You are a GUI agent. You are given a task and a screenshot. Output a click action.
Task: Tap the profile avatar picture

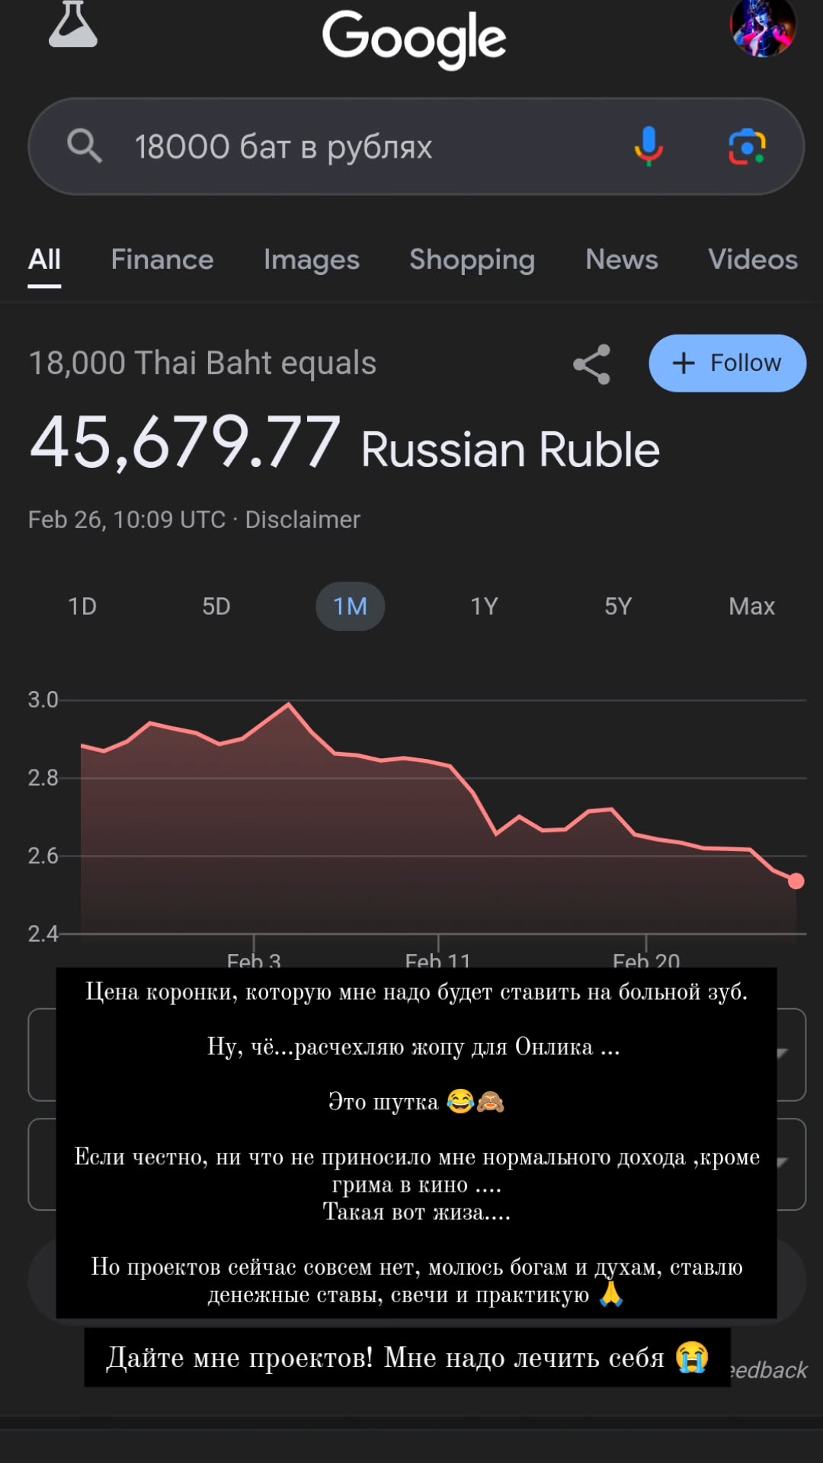click(763, 27)
